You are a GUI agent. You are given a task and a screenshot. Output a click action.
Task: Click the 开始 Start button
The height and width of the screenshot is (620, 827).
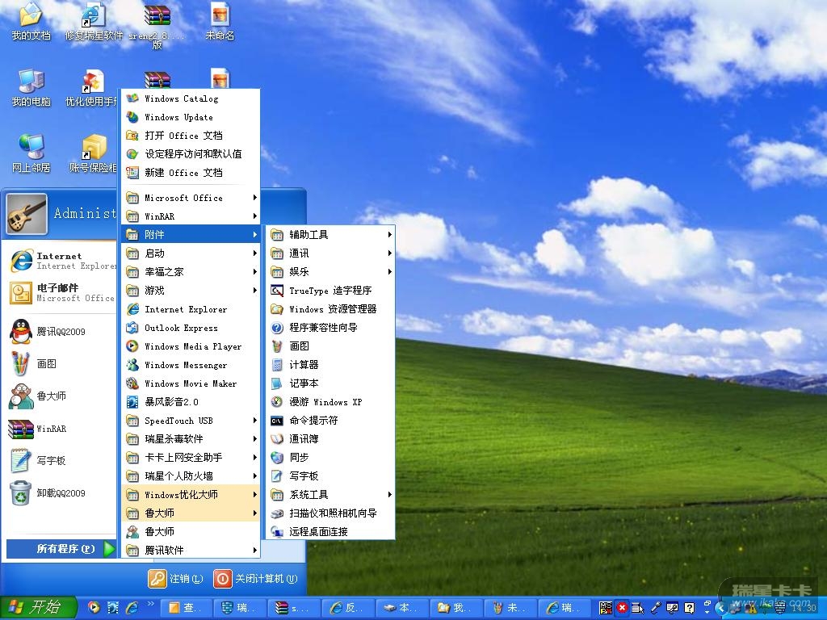(x=38, y=607)
